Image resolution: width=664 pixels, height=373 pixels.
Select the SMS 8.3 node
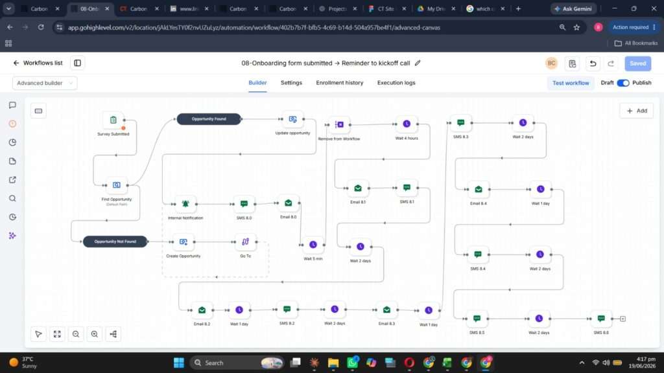(461, 122)
